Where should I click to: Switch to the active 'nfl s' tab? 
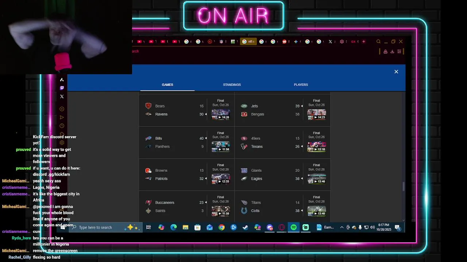[x=248, y=41]
